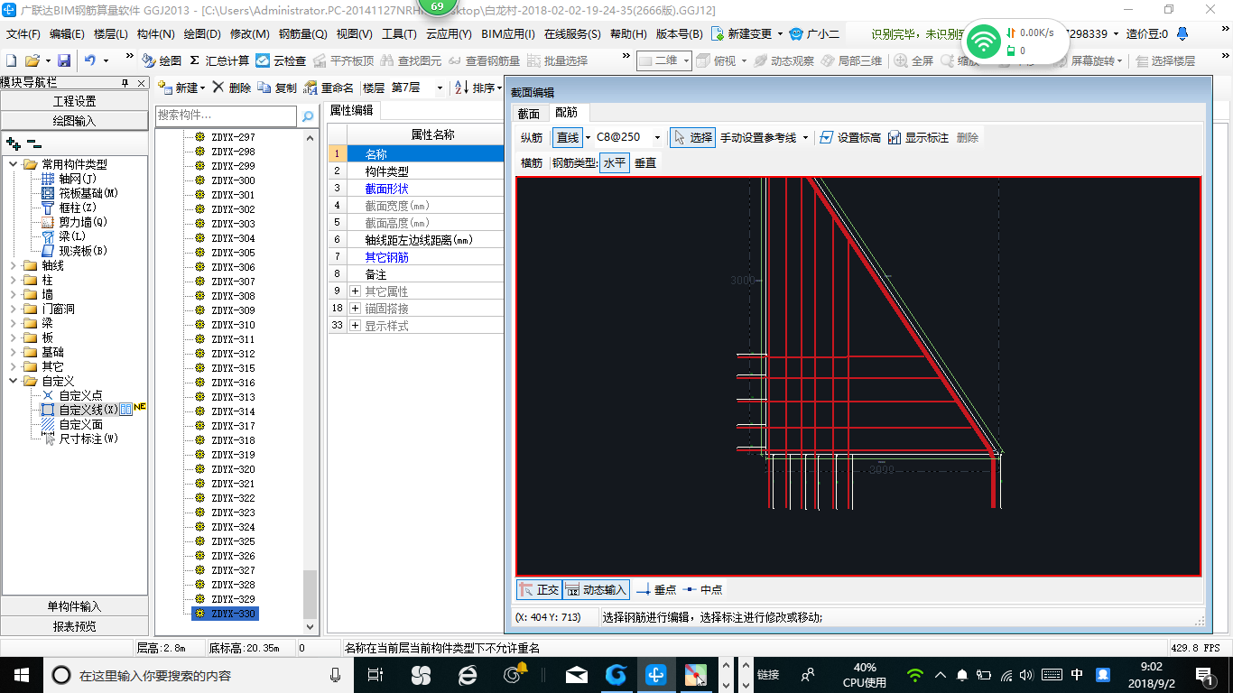Click 删除 delete component button
This screenshot has height=693, width=1233.
232,88
